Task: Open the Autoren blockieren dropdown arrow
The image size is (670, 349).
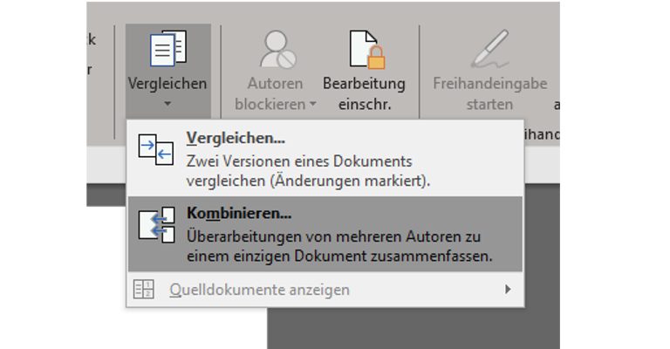Action: point(312,105)
